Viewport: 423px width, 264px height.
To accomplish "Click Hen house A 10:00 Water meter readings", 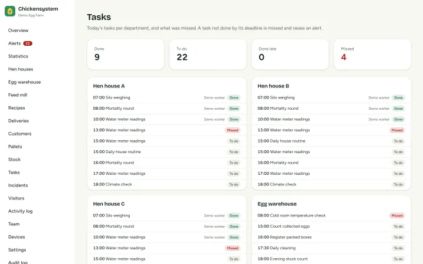I will click(167, 119).
